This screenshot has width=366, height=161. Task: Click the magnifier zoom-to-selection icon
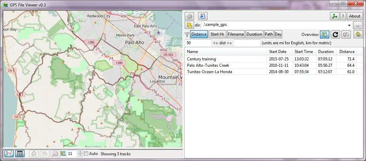point(55,154)
